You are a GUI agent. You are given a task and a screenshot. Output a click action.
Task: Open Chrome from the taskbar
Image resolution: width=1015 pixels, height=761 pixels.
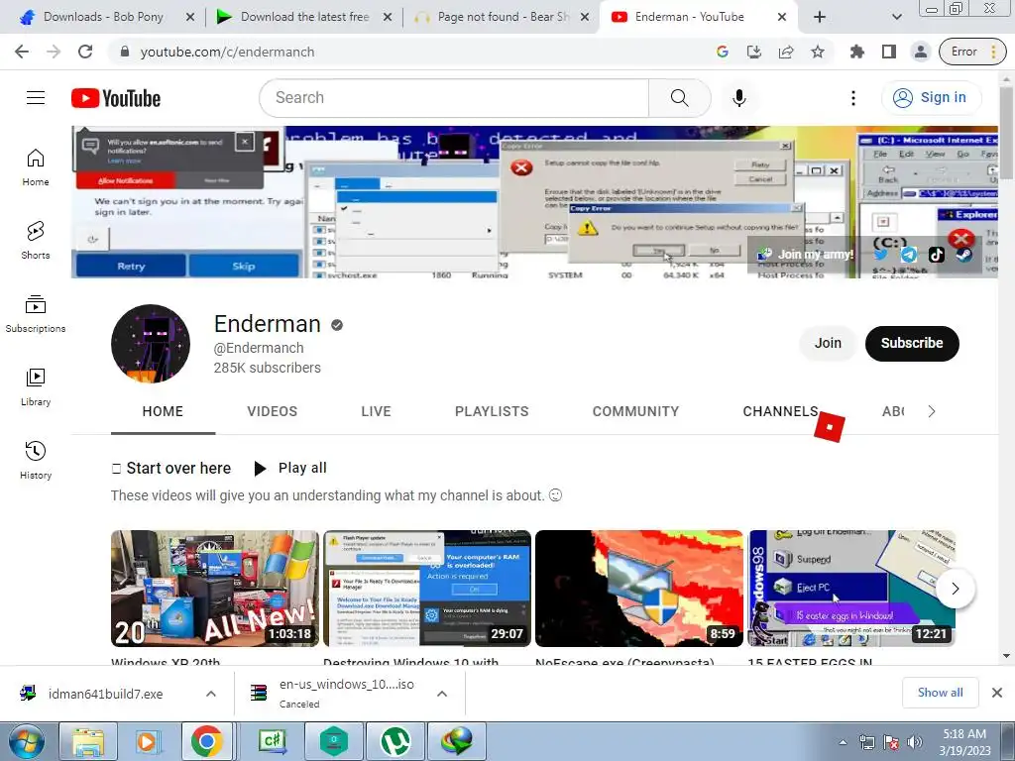pos(206,741)
